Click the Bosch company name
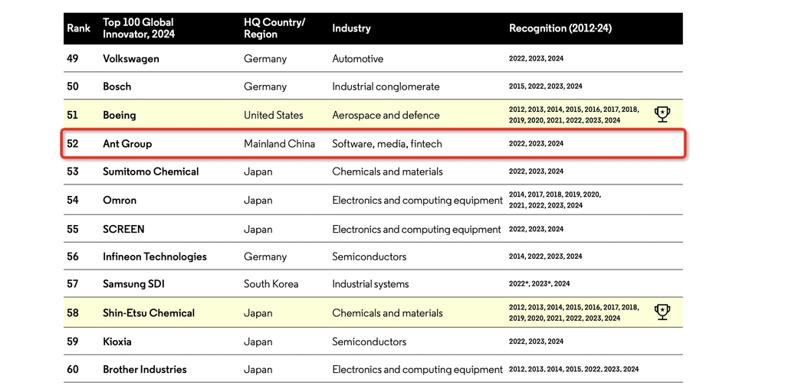This screenshot has width=785, height=392. tap(117, 87)
